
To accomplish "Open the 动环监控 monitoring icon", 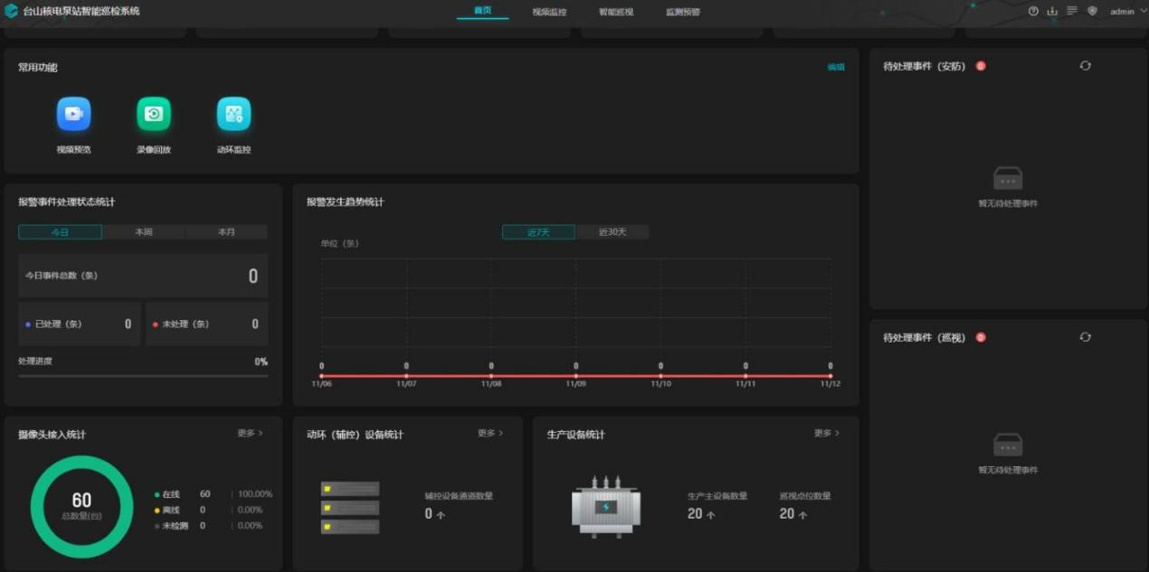I will click(233, 115).
